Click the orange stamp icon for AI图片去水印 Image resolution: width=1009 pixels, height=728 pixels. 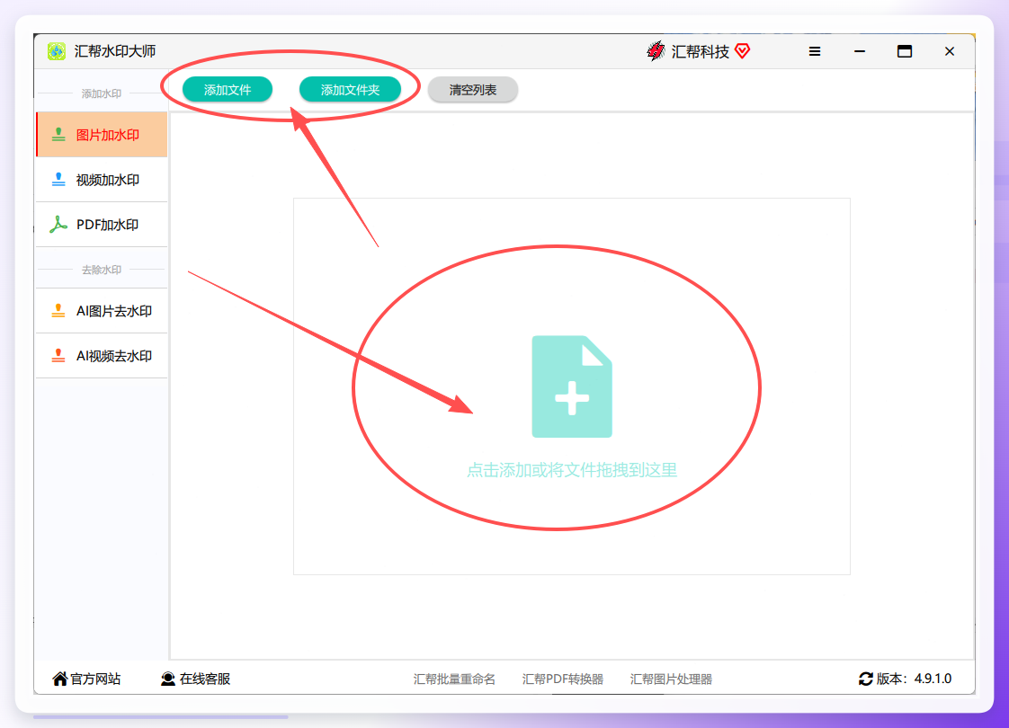click(x=58, y=311)
